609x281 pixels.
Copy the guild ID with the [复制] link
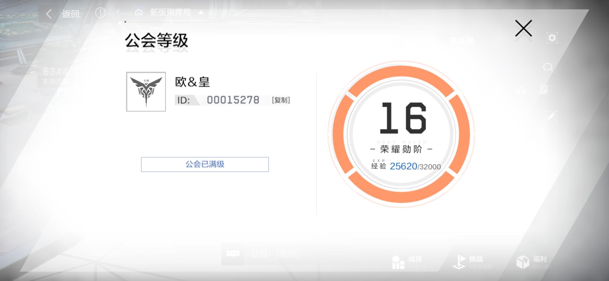pyautogui.click(x=281, y=100)
